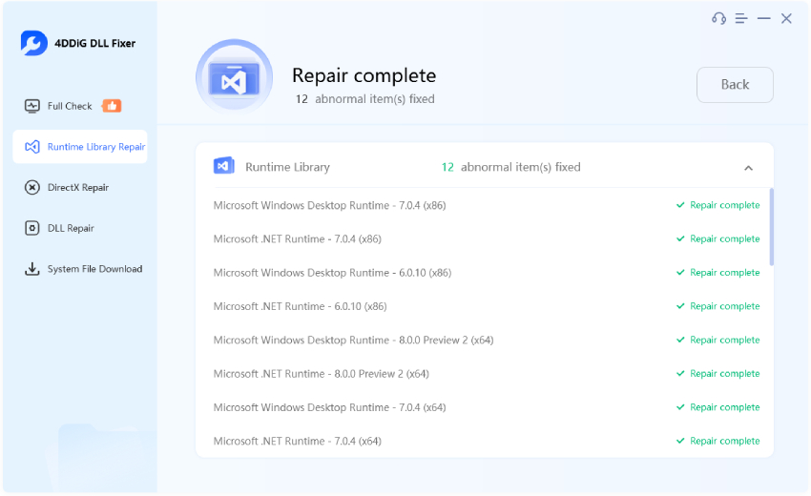Image resolution: width=811 pixels, height=496 pixels.
Task: Click Repair complete for .NET Runtime 7.0.4 (x64)
Action: (717, 442)
